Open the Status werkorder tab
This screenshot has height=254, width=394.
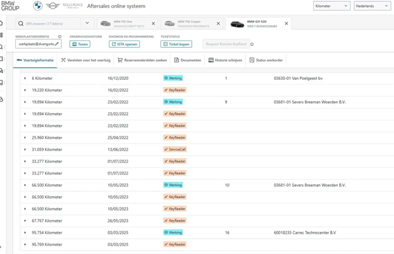266,60
